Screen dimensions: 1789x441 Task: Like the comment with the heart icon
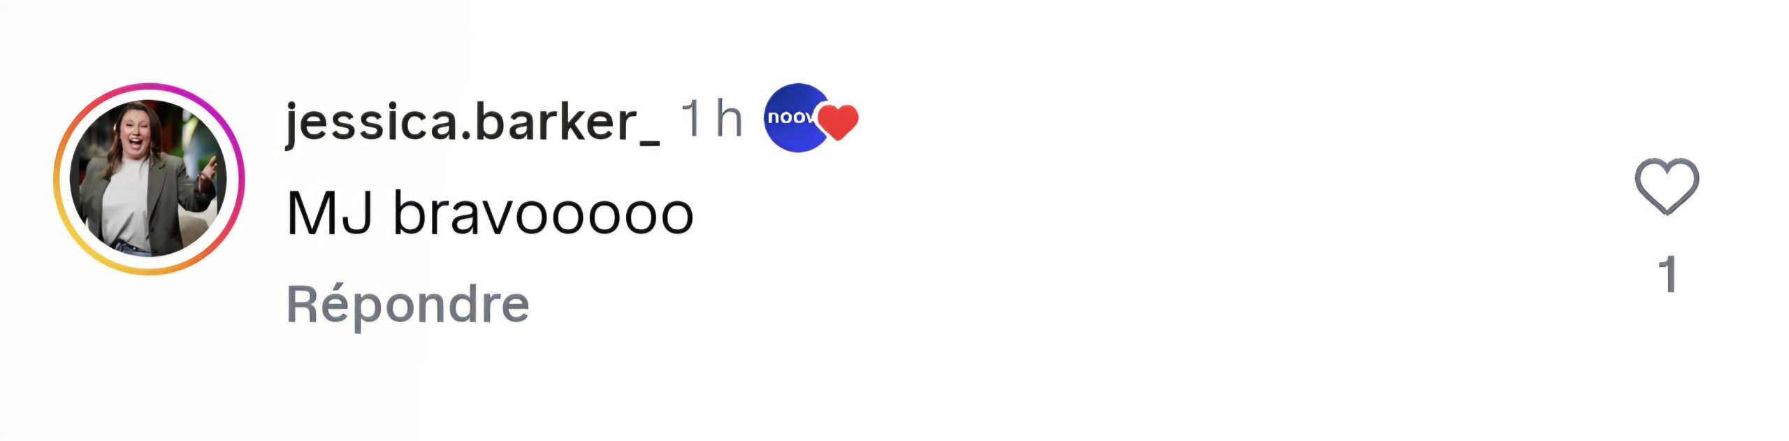pos(1666,186)
